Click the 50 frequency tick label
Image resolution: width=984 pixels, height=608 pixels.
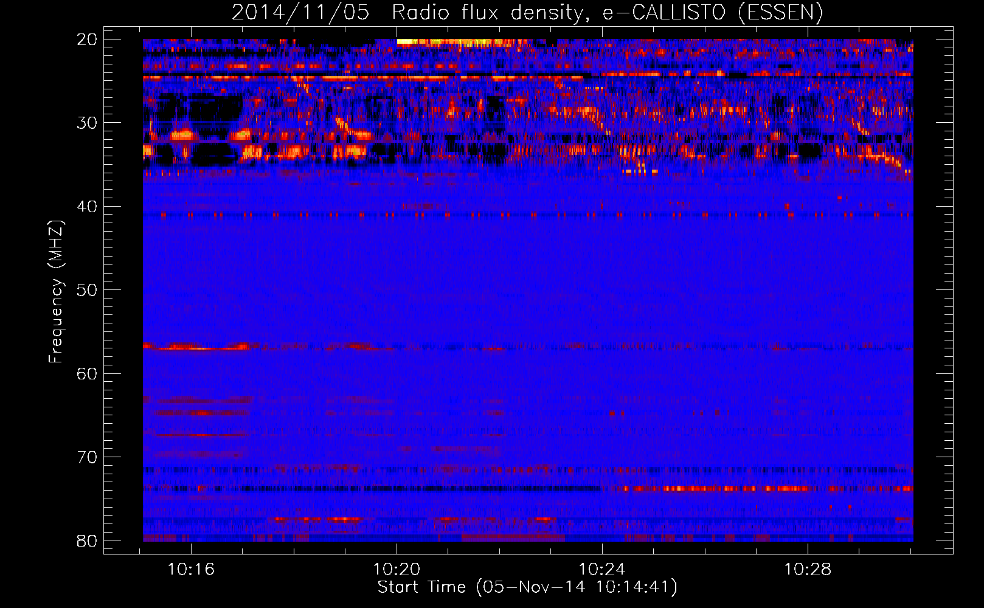coord(87,290)
